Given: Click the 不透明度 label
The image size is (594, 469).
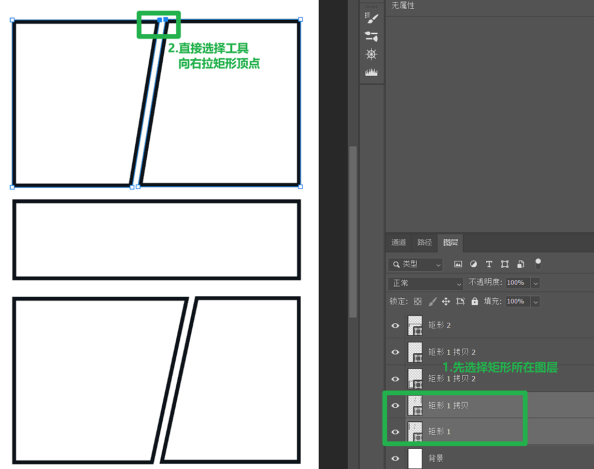Looking at the screenshot, I should (485, 282).
